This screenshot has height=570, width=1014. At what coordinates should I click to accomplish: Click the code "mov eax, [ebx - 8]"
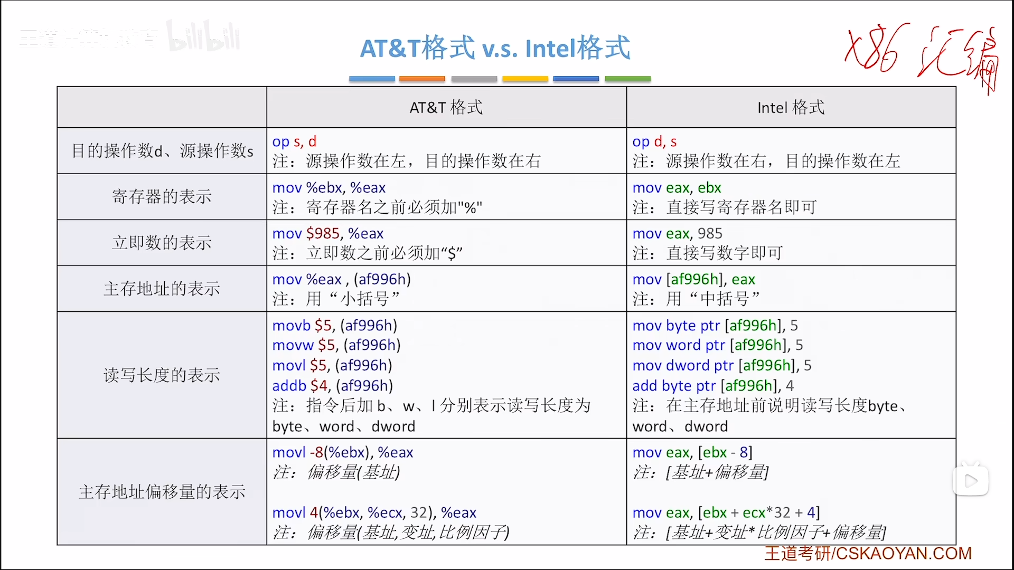point(692,452)
